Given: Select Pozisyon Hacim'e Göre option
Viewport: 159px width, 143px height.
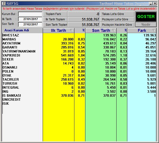Looking at the screenshot, I should [x=117, y=25].
